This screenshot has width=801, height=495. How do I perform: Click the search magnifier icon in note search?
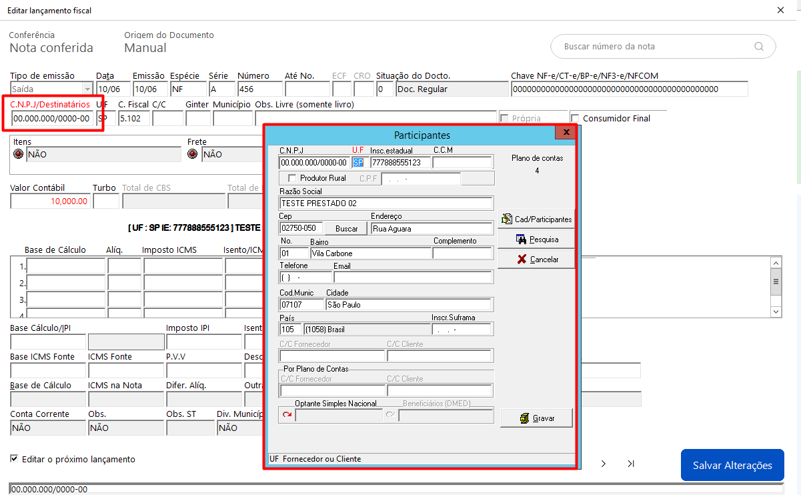pyautogui.click(x=759, y=47)
